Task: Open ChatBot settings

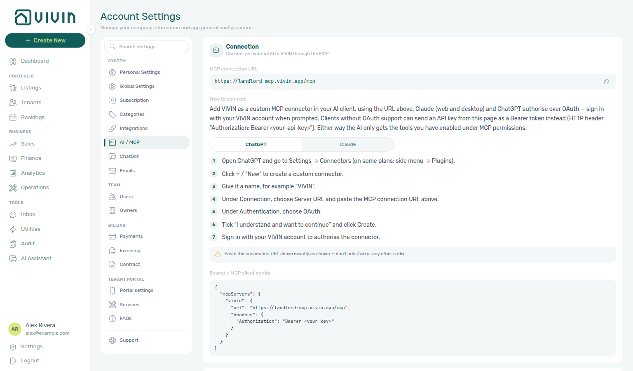Action: tap(147, 156)
